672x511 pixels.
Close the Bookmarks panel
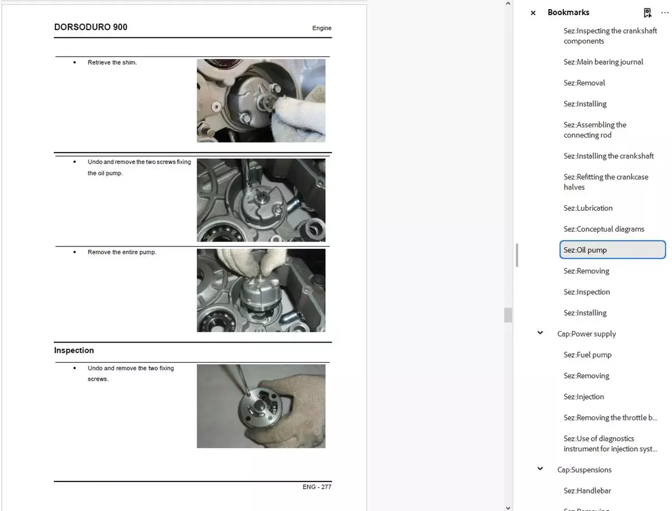(x=533, y=13)
